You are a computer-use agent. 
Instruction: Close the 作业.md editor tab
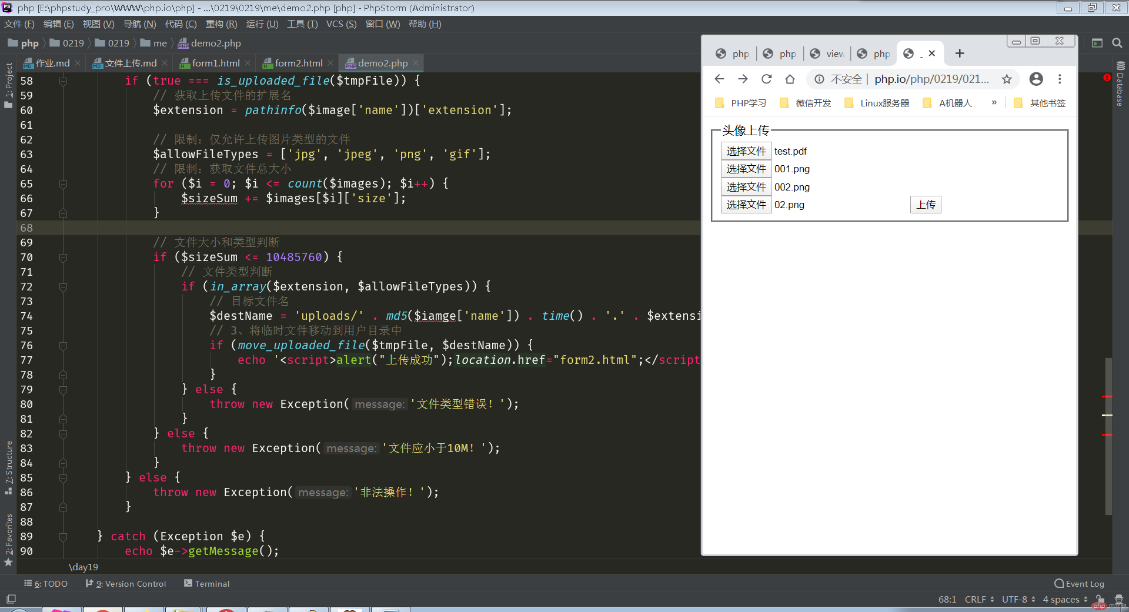[78, 63]
